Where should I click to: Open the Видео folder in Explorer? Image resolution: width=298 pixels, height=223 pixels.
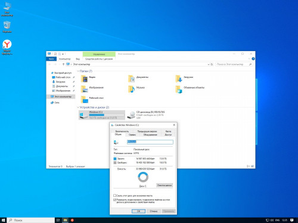tap(88, 79)
